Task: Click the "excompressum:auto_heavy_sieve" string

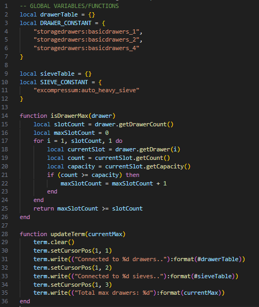Action: click(x=86, y=90)
